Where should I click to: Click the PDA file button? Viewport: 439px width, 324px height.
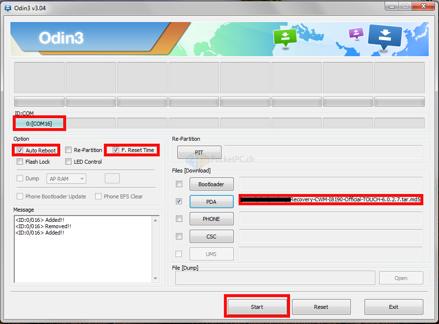pos(211,202)
